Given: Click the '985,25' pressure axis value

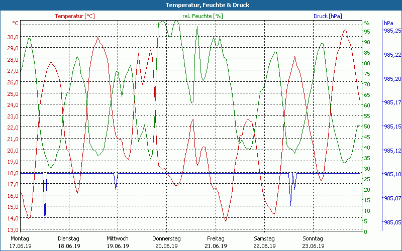Looking at the screenshot, I should (x=391, y=31).
